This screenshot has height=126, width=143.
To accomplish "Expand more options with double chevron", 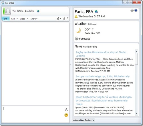I will click(x=68, y=18).
